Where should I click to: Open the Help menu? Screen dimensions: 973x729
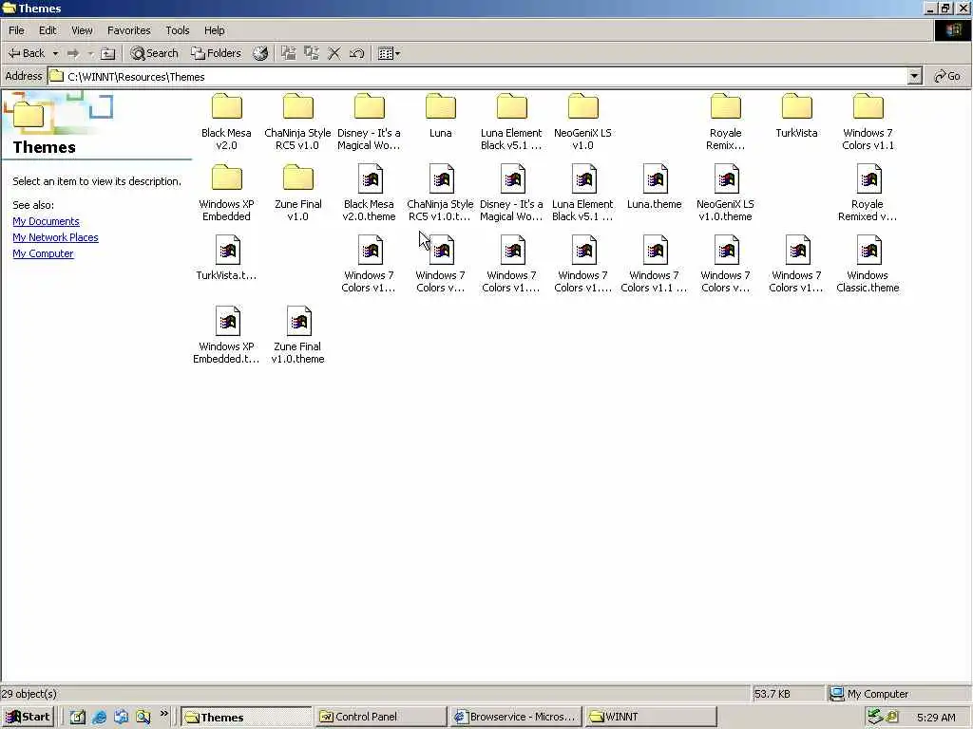click(x=214, y=30)
